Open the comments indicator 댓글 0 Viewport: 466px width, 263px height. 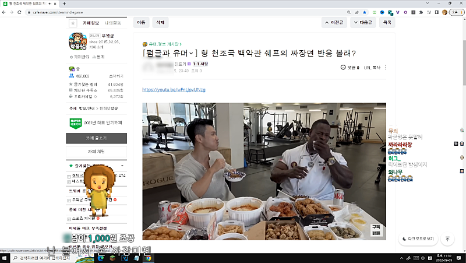coord(350,68)
